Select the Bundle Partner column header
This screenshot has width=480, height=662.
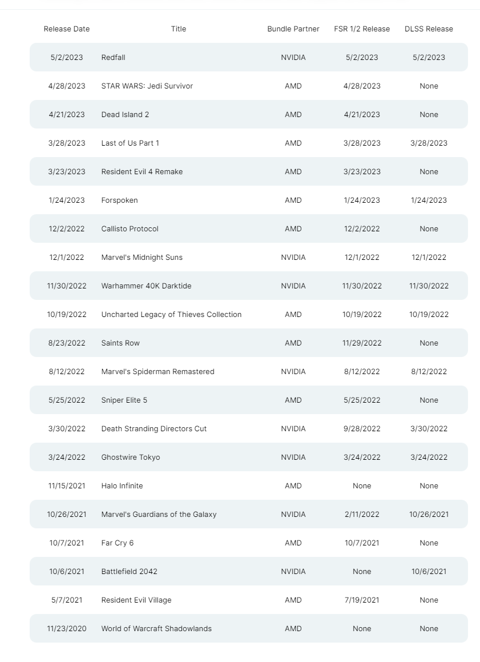pyautogui.click(x=293, y=29)
